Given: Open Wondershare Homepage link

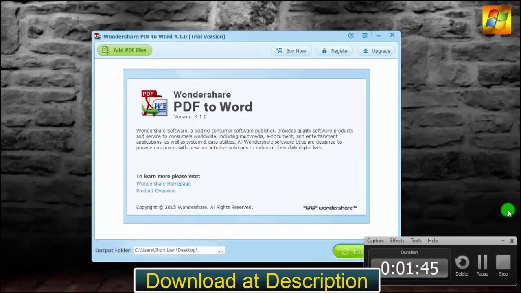Looking at the screenshot, I should point(163,184).
